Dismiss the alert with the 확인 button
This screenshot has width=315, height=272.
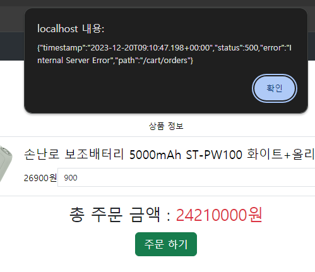coord(275,88)
